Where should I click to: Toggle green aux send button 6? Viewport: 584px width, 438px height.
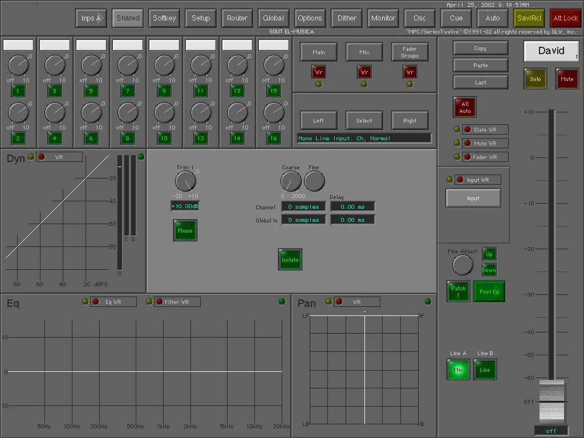tap(91, 138)
